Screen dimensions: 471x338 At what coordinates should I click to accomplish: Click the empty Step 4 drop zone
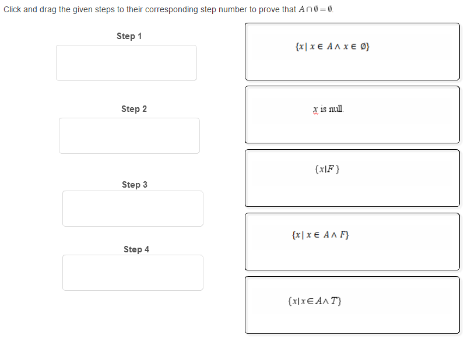click(x=133, y=272)
